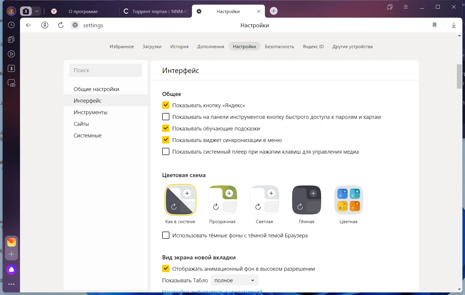
Task: Open the Другие устройства section
Action: [352, 47]
